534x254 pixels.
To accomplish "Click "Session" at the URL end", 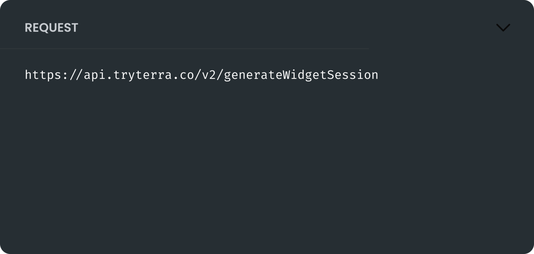I will (x=353, y=75).
